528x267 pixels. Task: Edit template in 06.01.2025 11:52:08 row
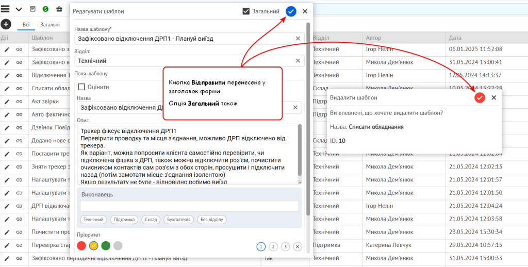(x=7, y=49)
